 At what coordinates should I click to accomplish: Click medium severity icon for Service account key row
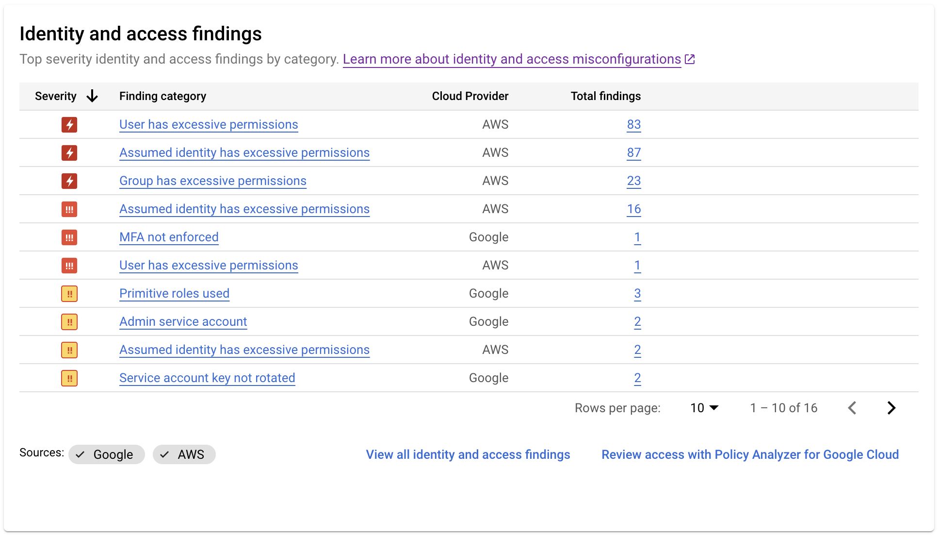(x=69, y=378)
